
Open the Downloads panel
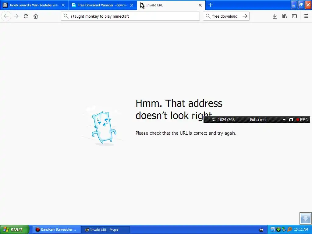pos(275,16)
